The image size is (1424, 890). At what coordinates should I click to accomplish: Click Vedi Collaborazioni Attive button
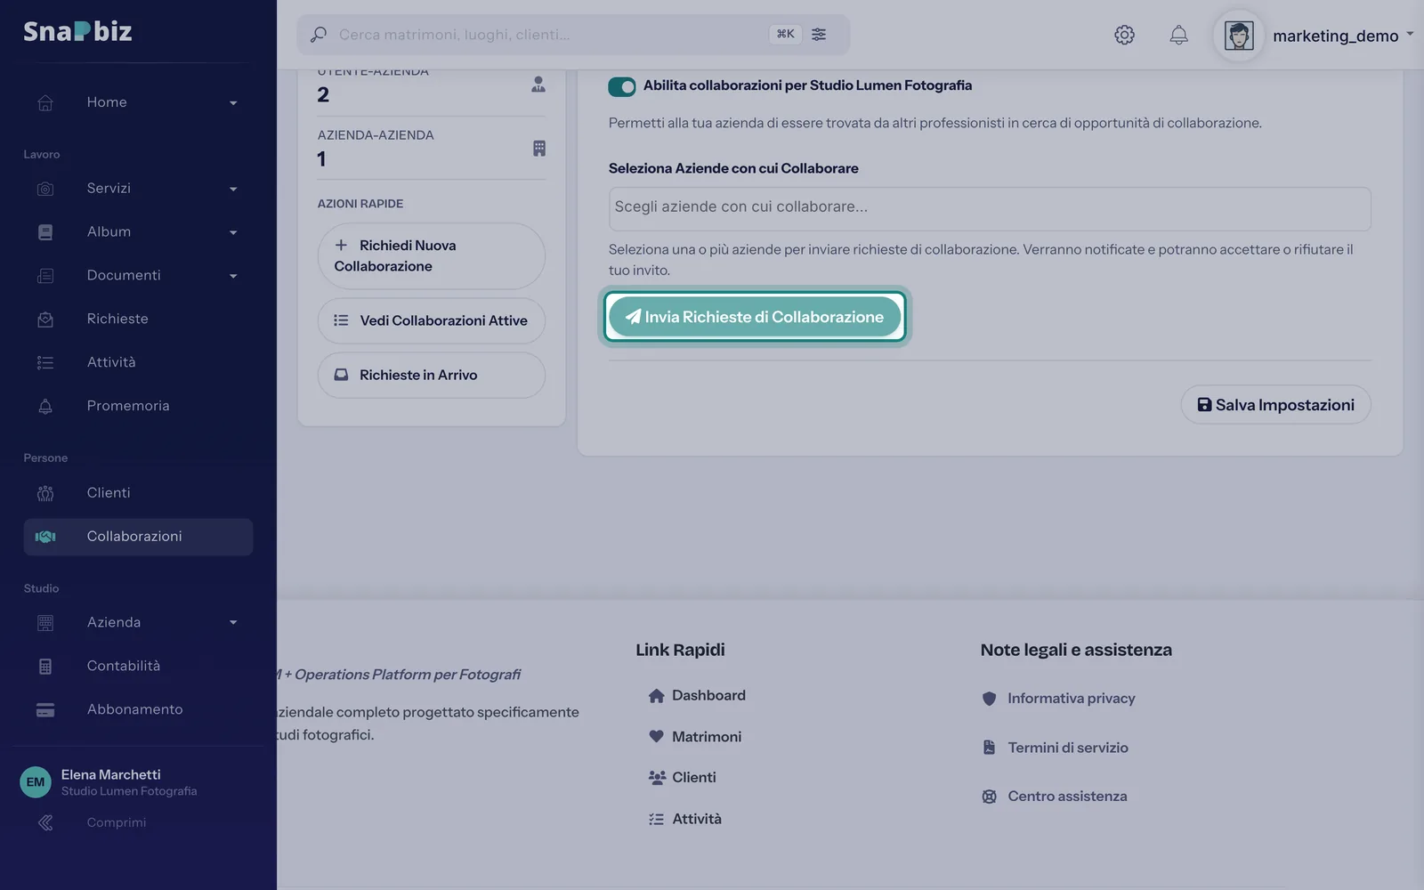pyautogui.click(x=432, y=321)
